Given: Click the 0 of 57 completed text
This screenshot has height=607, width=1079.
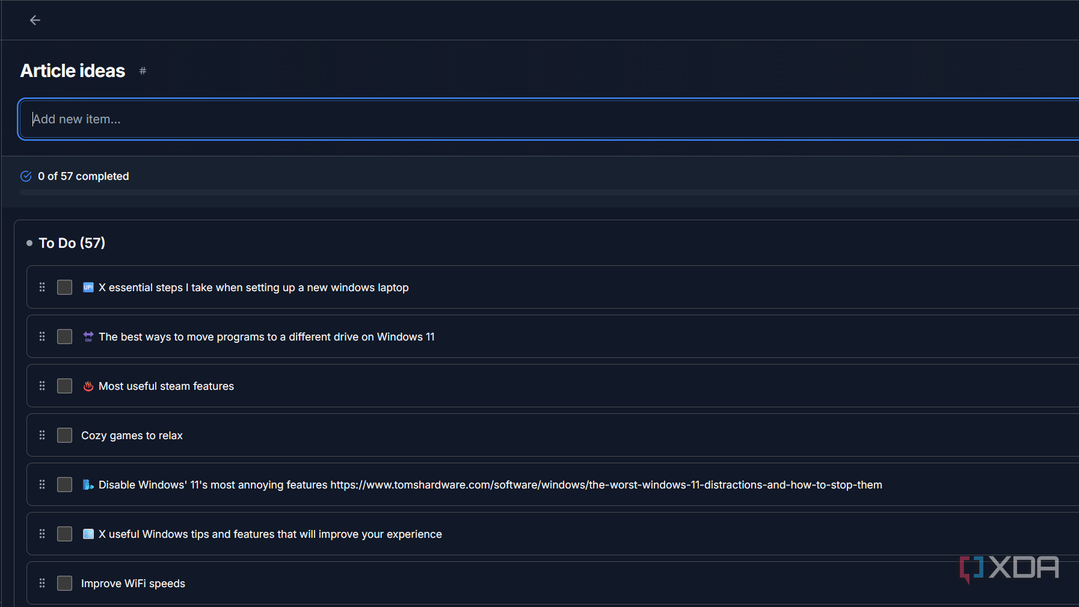Looking at the screenshot, I should click(84, 176).
